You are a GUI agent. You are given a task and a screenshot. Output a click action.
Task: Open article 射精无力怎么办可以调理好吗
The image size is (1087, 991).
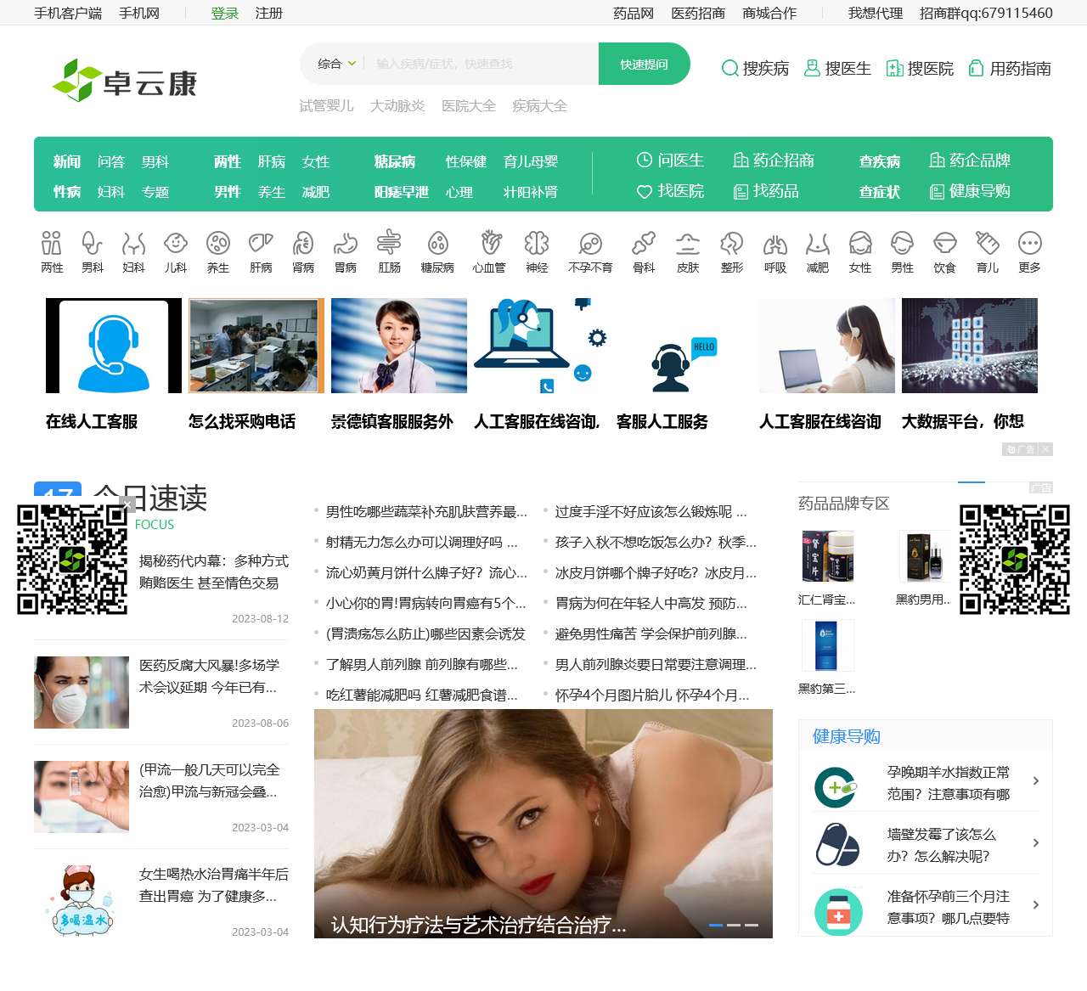(x=421, y=542)
